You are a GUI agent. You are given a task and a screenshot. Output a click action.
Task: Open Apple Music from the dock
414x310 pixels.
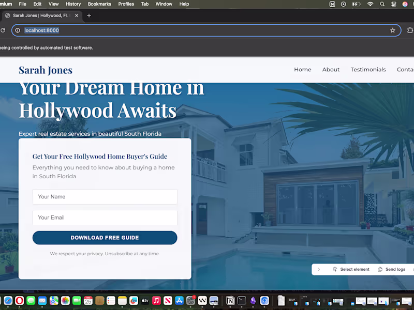click(156, 300)
